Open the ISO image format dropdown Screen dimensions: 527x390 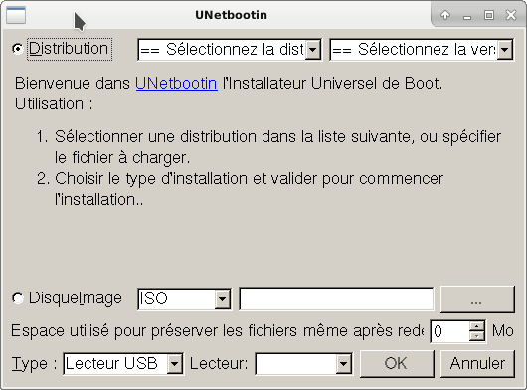pos(184,298)
